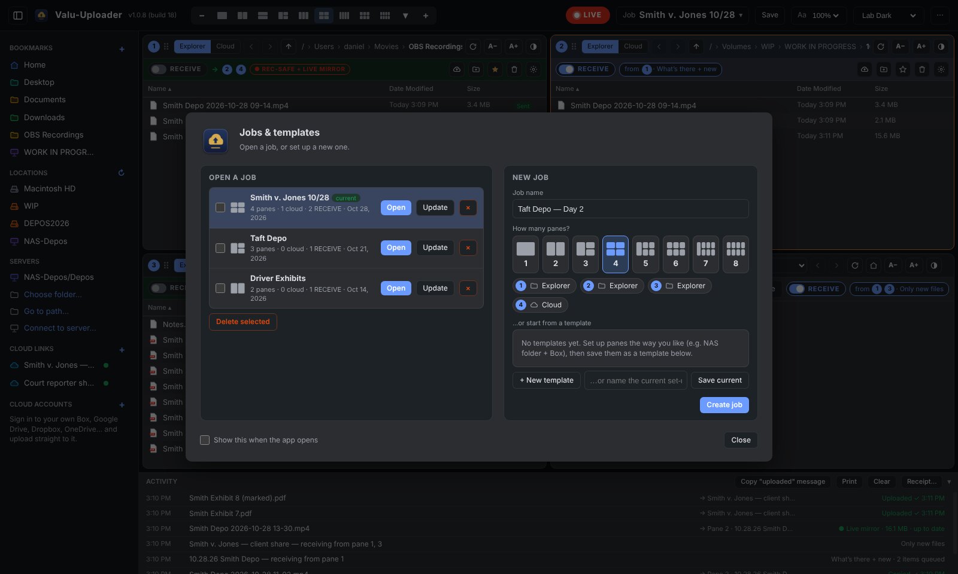Check the Driver Exhibits job checkbox
This screenshot has width=958, height=574.
(220, 288)
